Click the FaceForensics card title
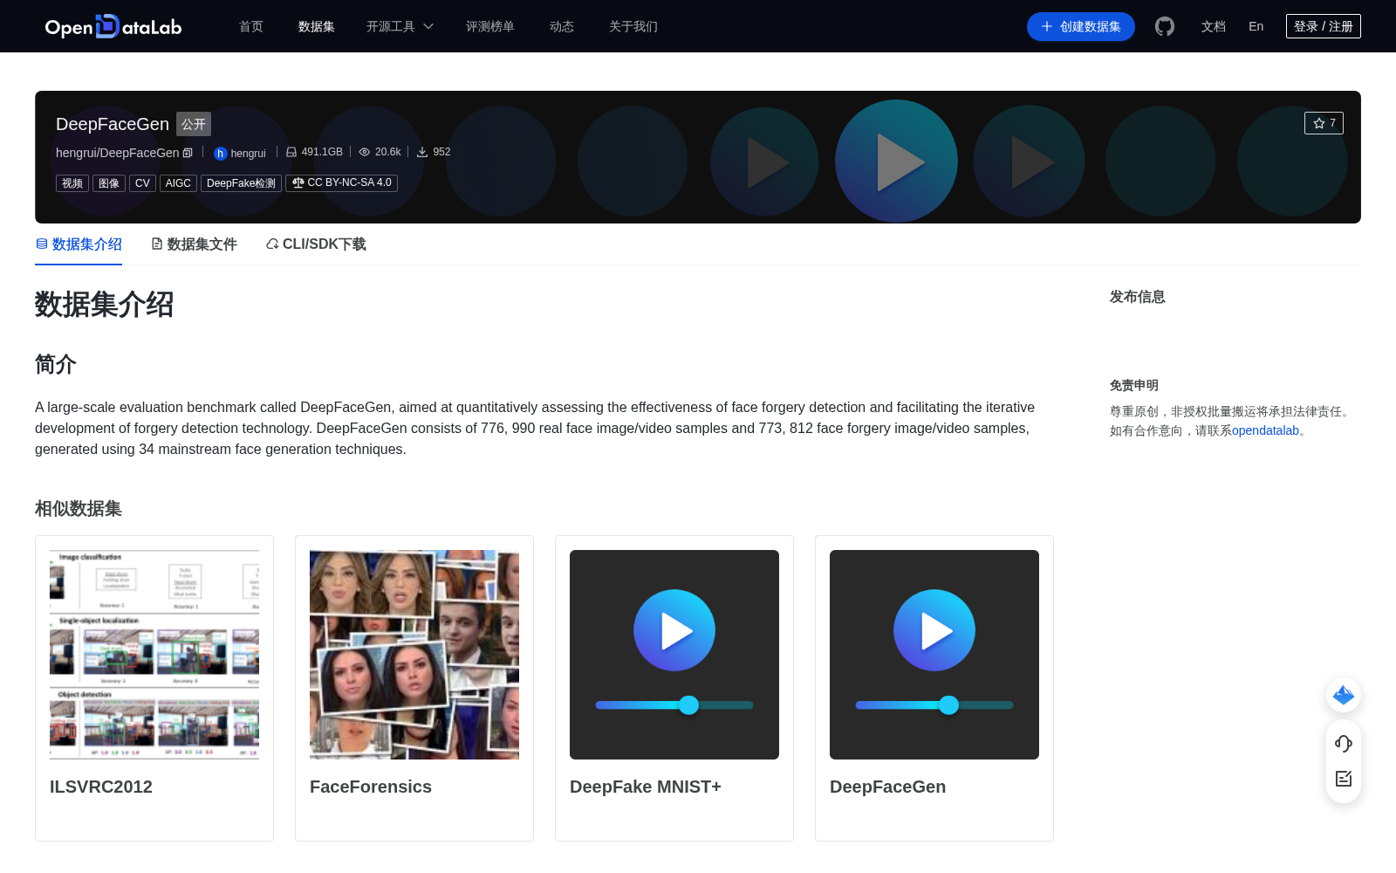Viewport: 1396px width, 873px height. click(371, 787)
